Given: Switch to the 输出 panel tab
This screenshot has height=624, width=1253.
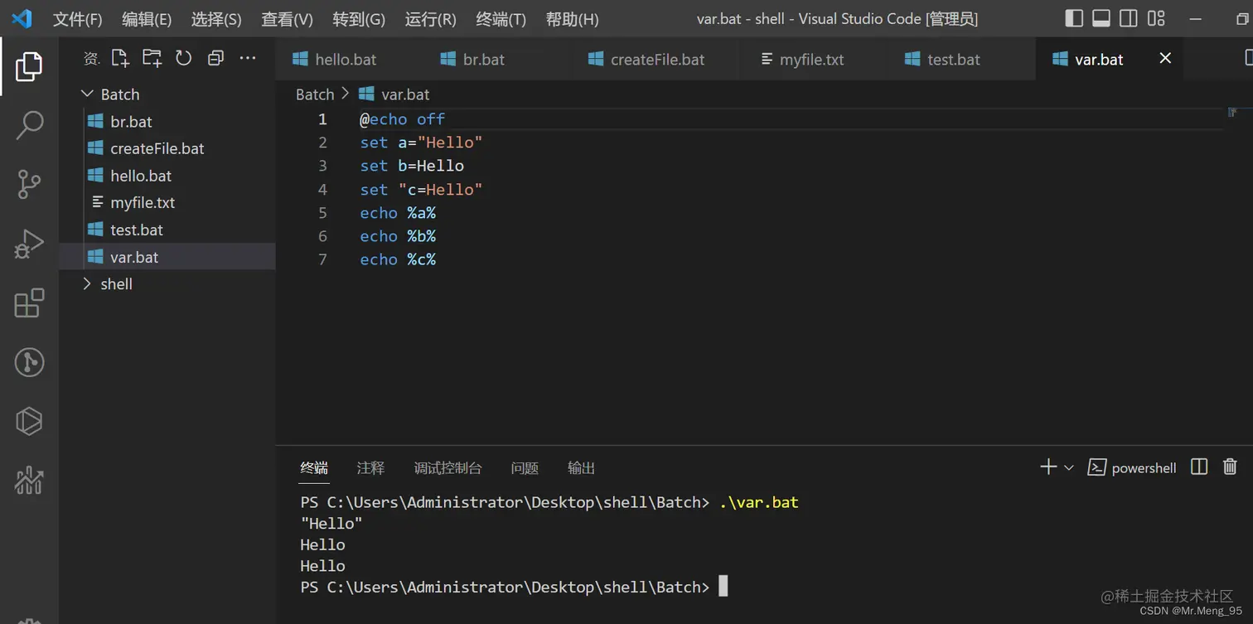Looking at the screenshot, I should click(581, 468).
